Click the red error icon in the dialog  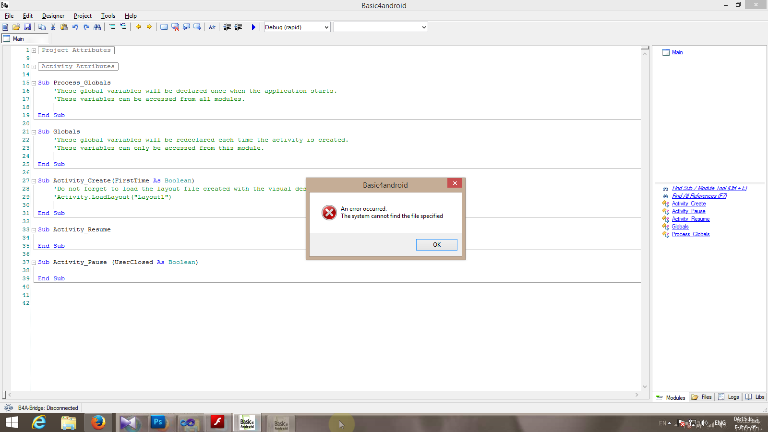point(329,213)
